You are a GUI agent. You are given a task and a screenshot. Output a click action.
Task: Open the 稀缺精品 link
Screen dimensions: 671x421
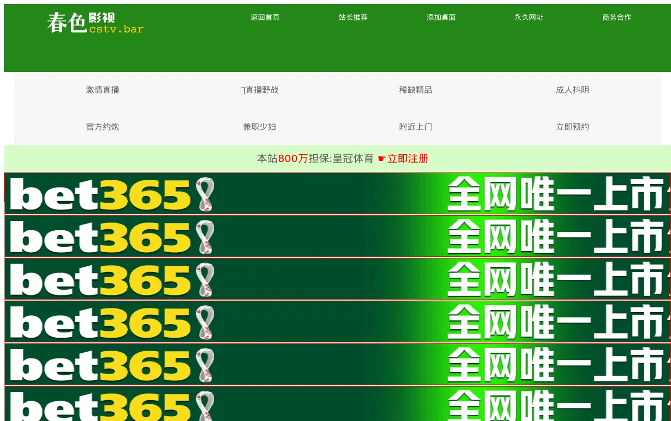(416, 90)
